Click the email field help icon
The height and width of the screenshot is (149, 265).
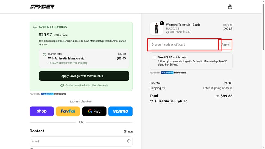pyautogui.click(x=129, y=141)
